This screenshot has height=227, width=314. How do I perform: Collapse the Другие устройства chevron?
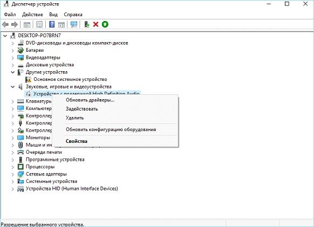pos(12,72)
